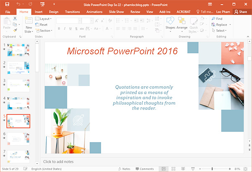Click the Share button
This screenshot has height=172, width=252.
[x=241, y=12]
